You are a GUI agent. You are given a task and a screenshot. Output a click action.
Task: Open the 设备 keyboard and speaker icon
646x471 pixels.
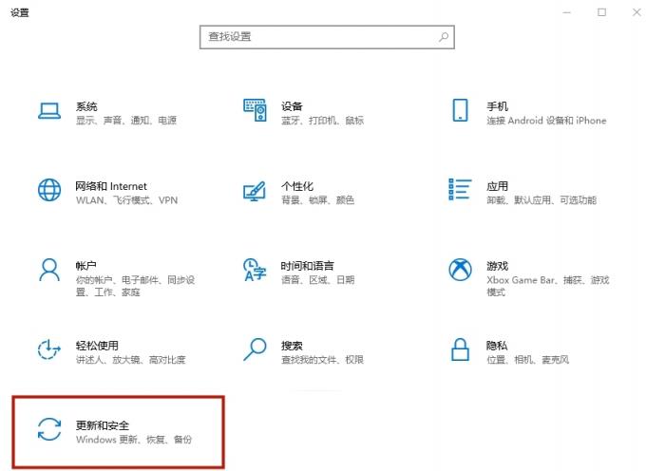[x=255, y=111]
